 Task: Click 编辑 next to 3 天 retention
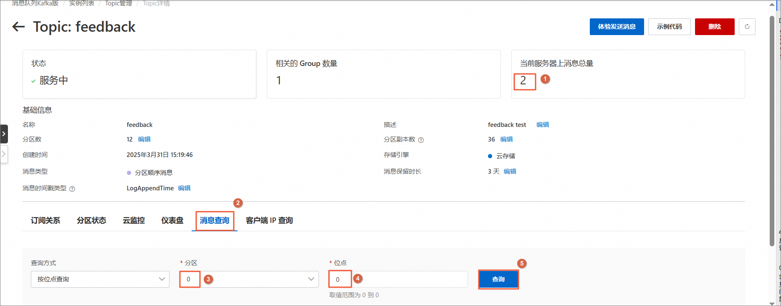click(510, 172)
